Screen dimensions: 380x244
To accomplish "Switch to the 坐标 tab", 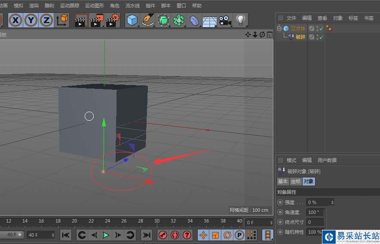I will tap(296, 181).
